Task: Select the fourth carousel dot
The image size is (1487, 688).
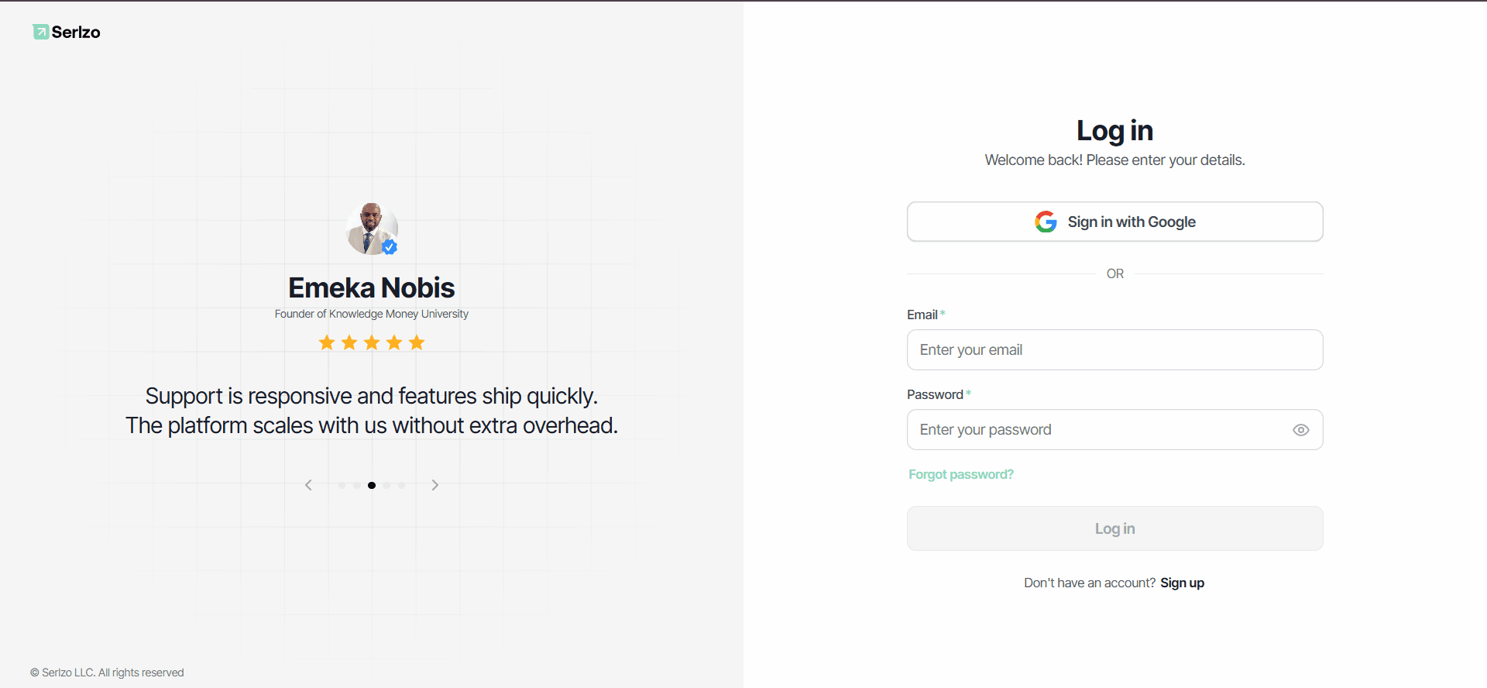Action: click(x=386, y=485)
